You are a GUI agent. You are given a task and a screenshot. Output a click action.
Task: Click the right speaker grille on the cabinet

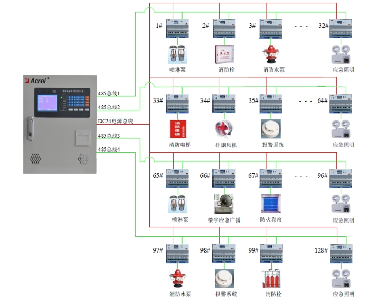pyautogui.click(x=84, y=159)
